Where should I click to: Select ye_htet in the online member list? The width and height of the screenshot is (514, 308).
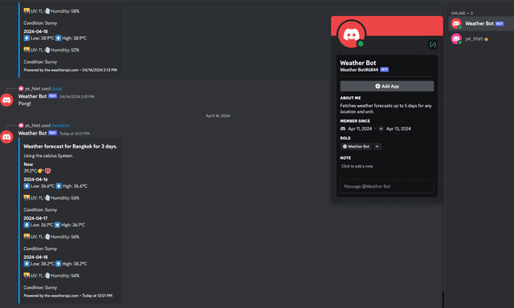(481, 39)
